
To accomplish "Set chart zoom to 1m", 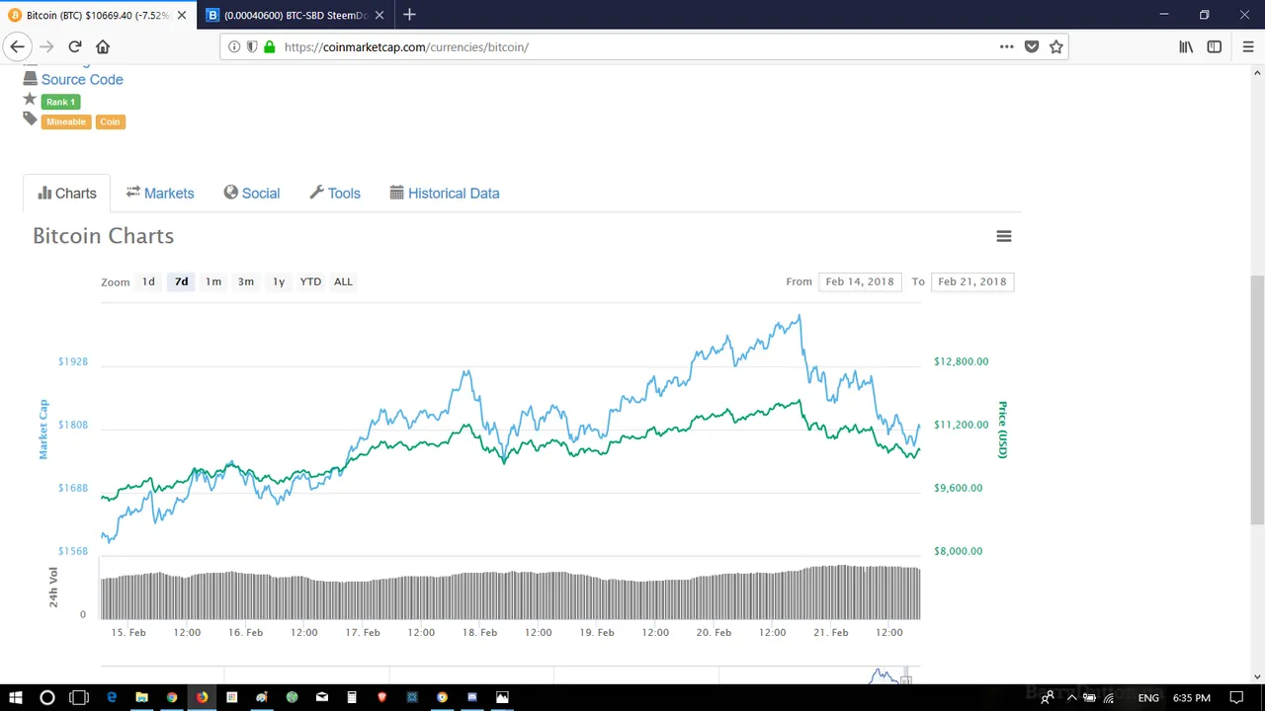I will click(213, 281).
